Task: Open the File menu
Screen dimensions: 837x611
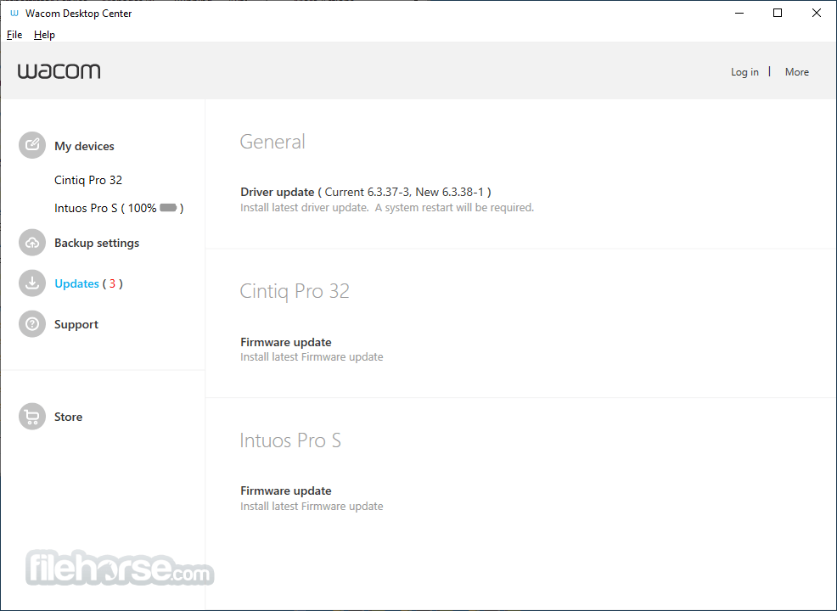Action: point(14,35)
